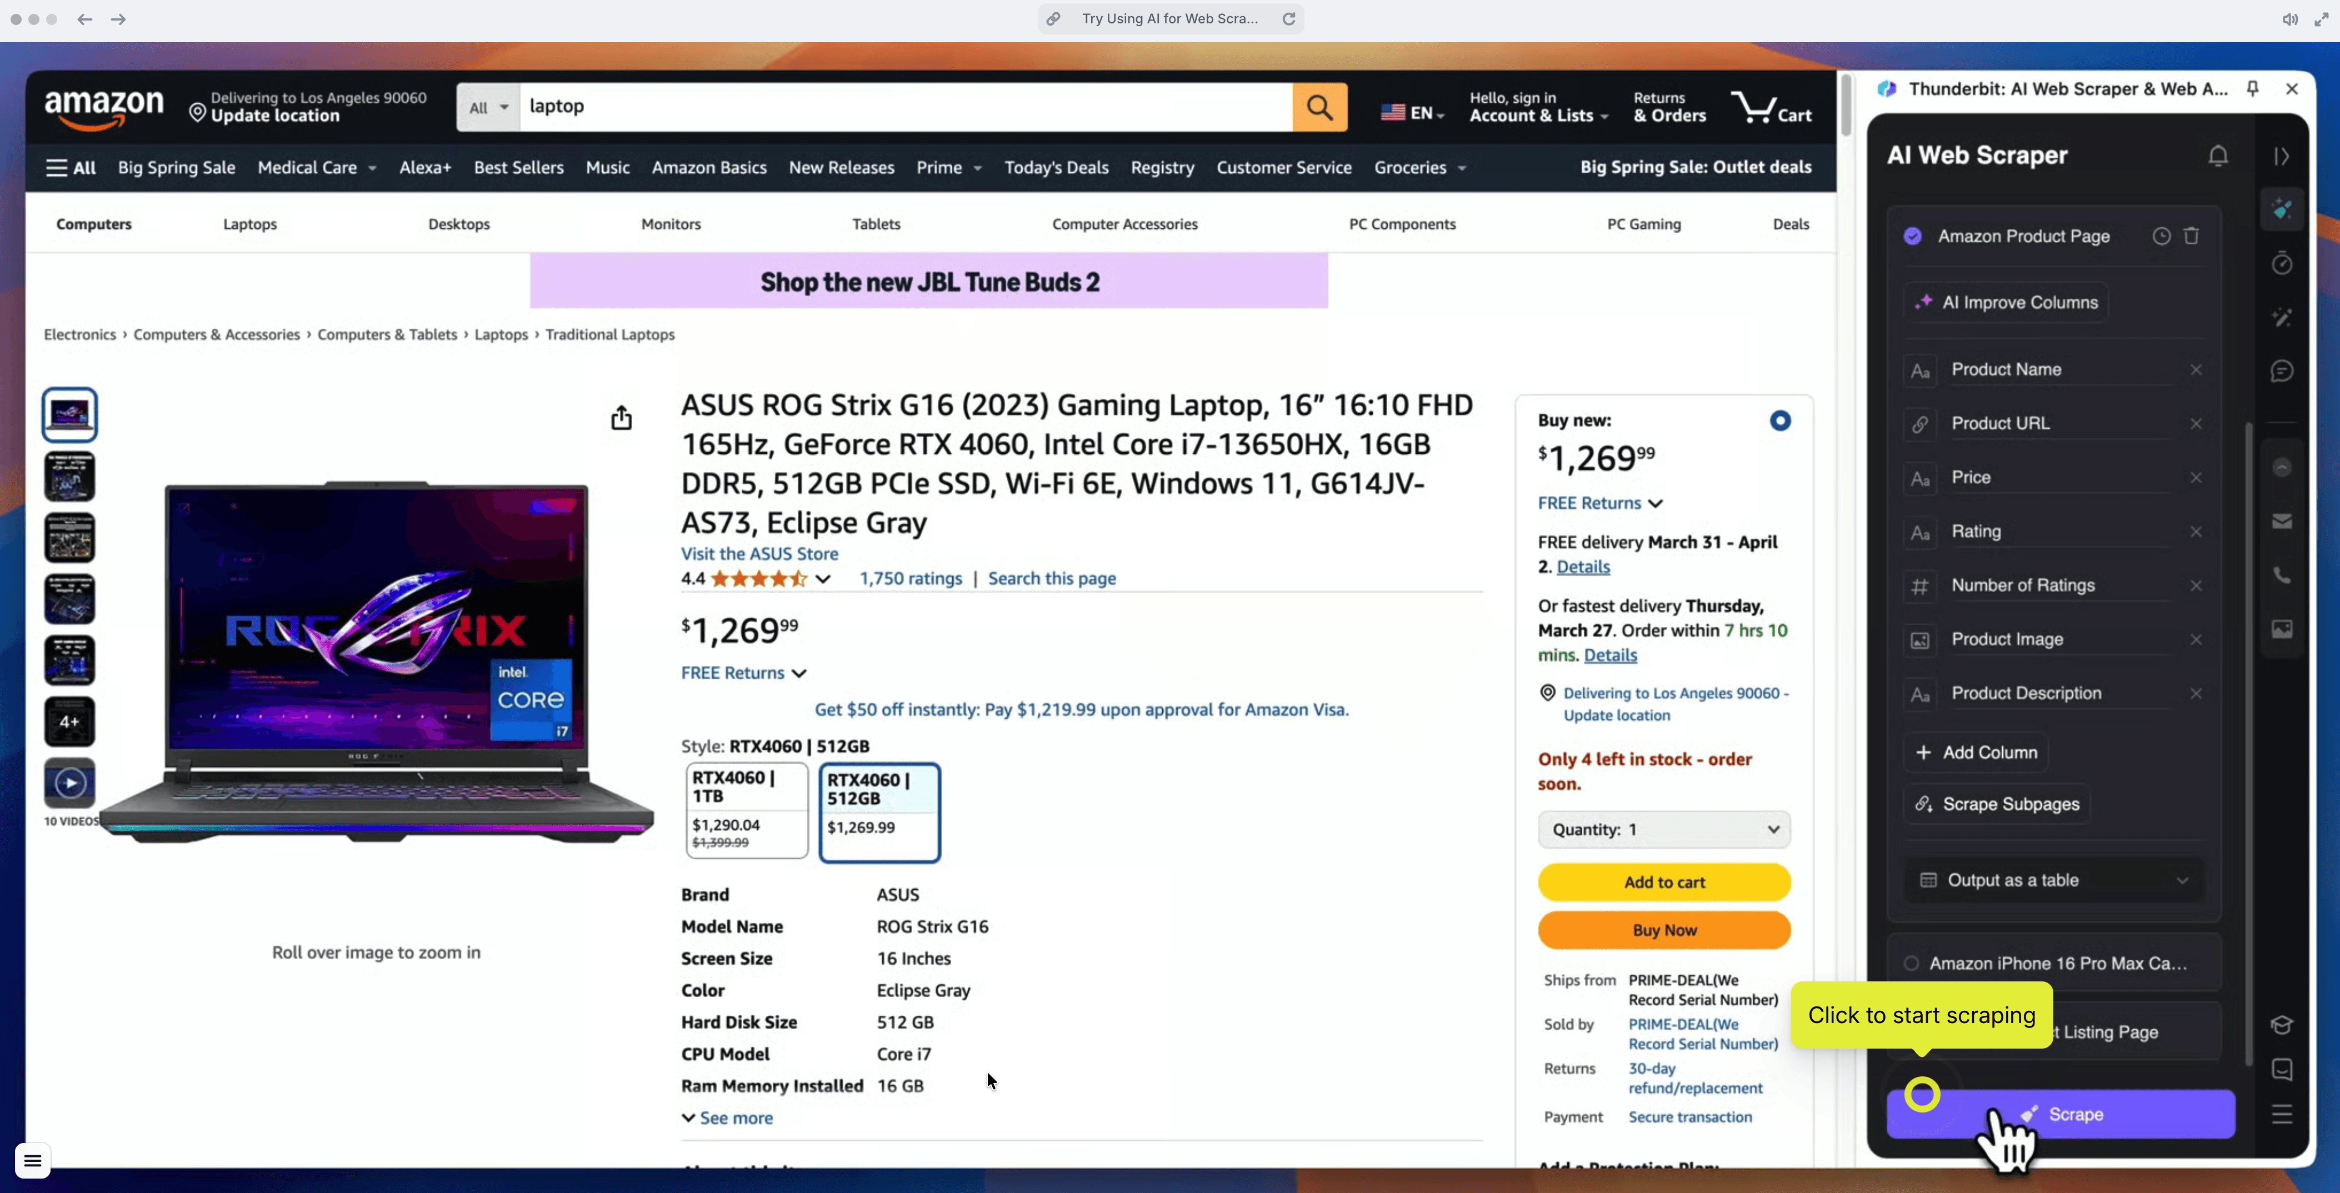Click the share icon above laptop image

(x=621, y=418)
